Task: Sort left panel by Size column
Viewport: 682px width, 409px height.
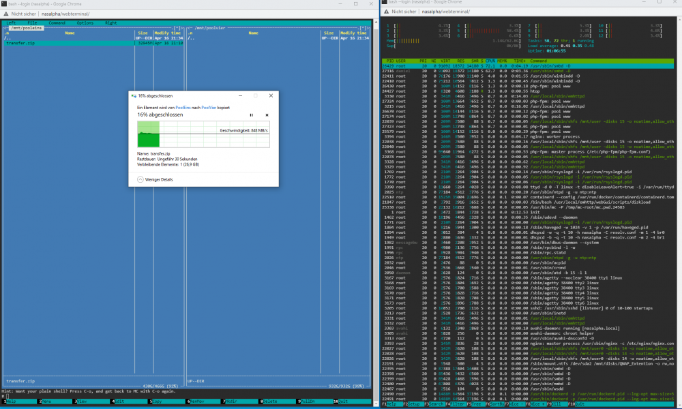Action: point(143,33)
